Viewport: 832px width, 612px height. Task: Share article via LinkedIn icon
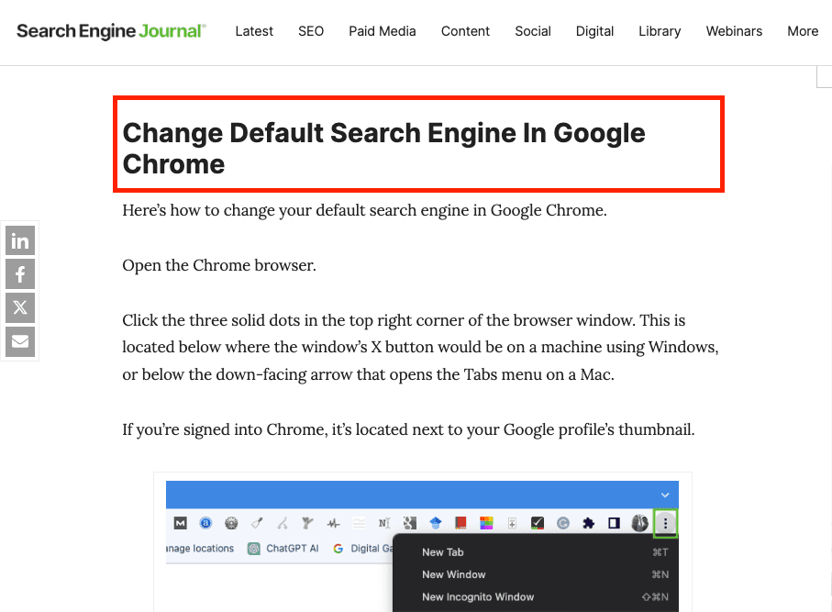[20, 242]
